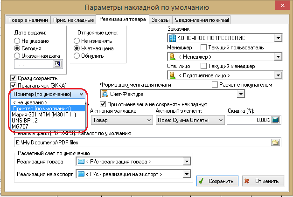This screenshot has width=293, height=197.
Task: Switch to the 'Заказы' tab
Action: [160, 20]
